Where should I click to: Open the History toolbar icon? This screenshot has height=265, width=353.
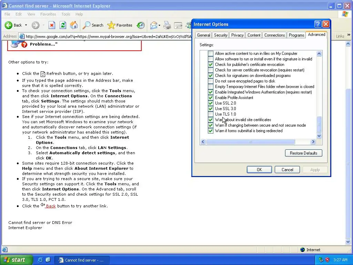point(141,25)
